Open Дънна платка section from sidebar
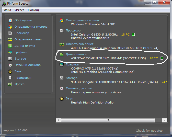This screenshot has height=137, width=172. point(25,46)
